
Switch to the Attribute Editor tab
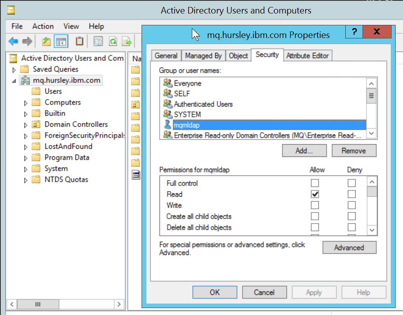coord(307,56)
